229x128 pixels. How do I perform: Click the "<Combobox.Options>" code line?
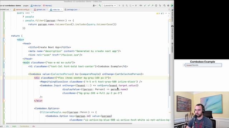(x=47, y=108)
